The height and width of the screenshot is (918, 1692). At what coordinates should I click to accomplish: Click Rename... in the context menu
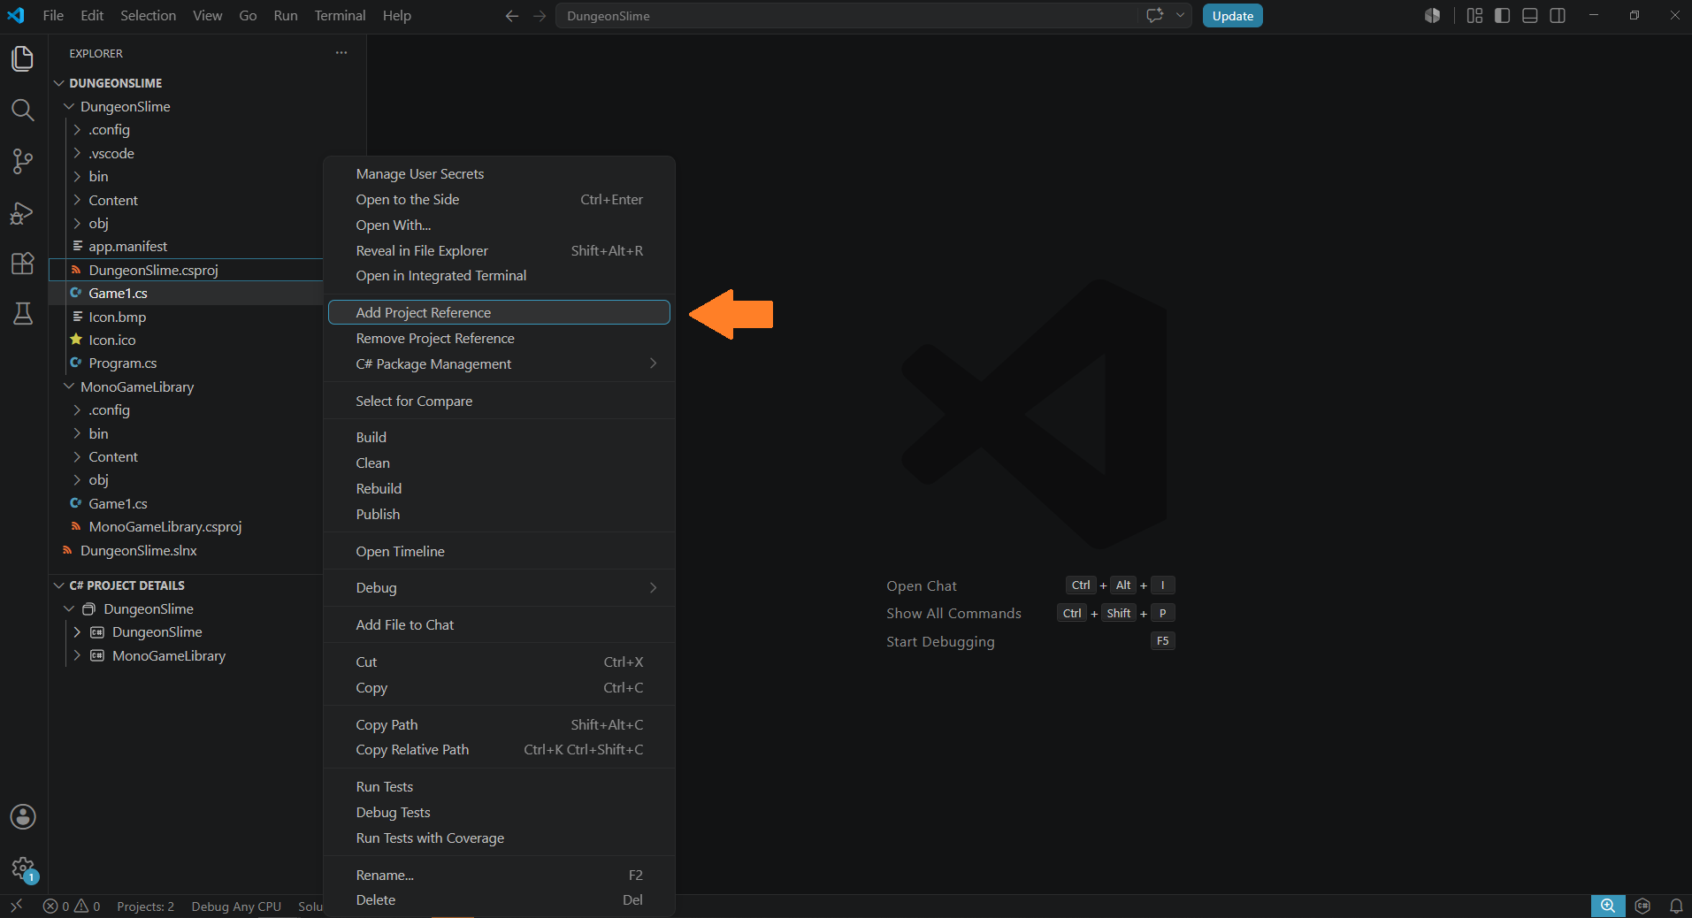499,875
